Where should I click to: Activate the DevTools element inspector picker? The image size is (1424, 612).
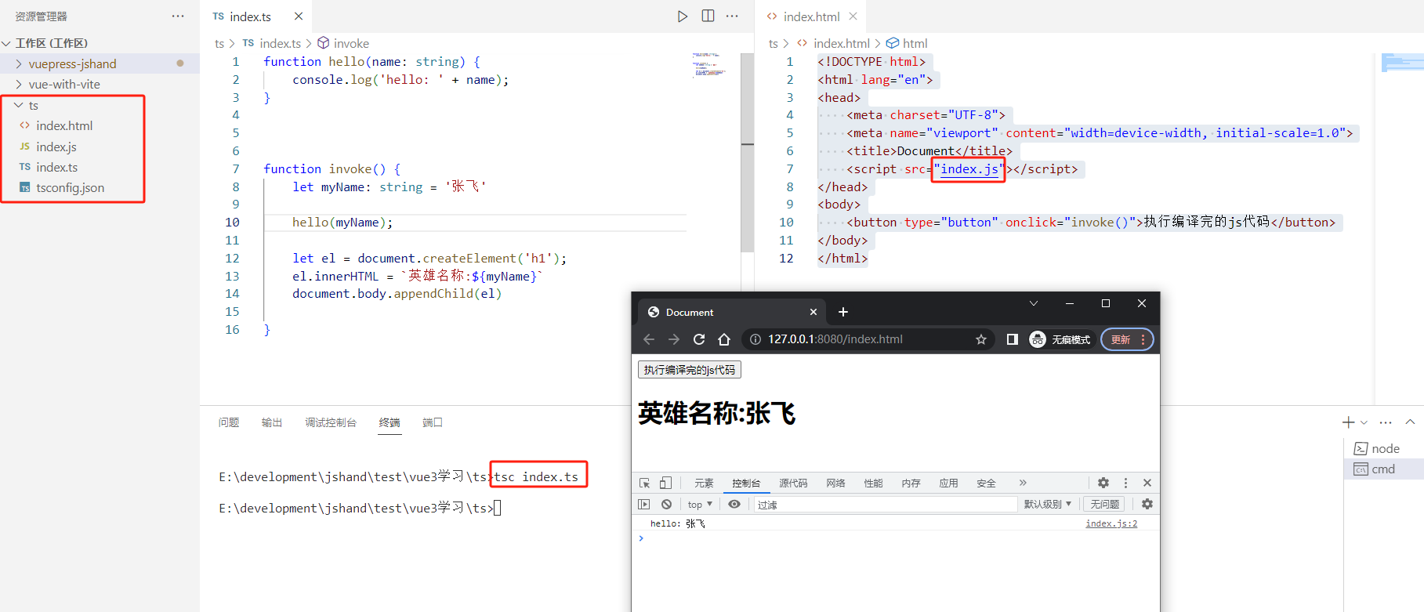click(645, 483)
